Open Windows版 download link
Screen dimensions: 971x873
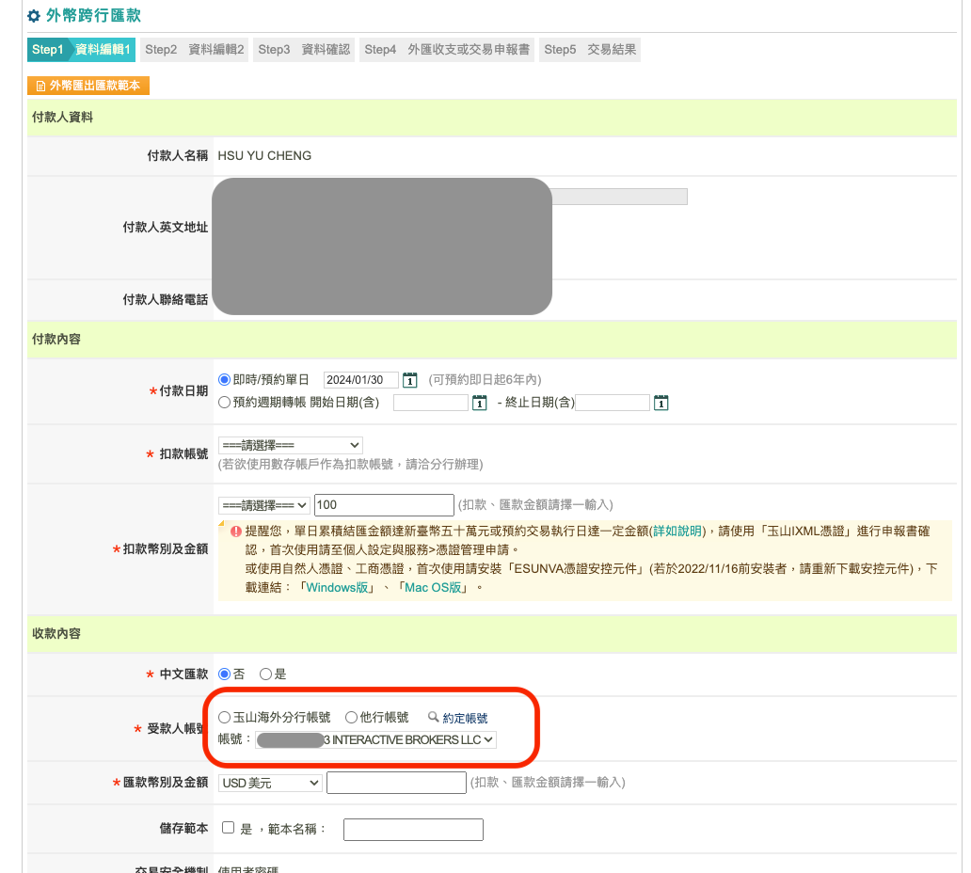[x=338, y=588]
